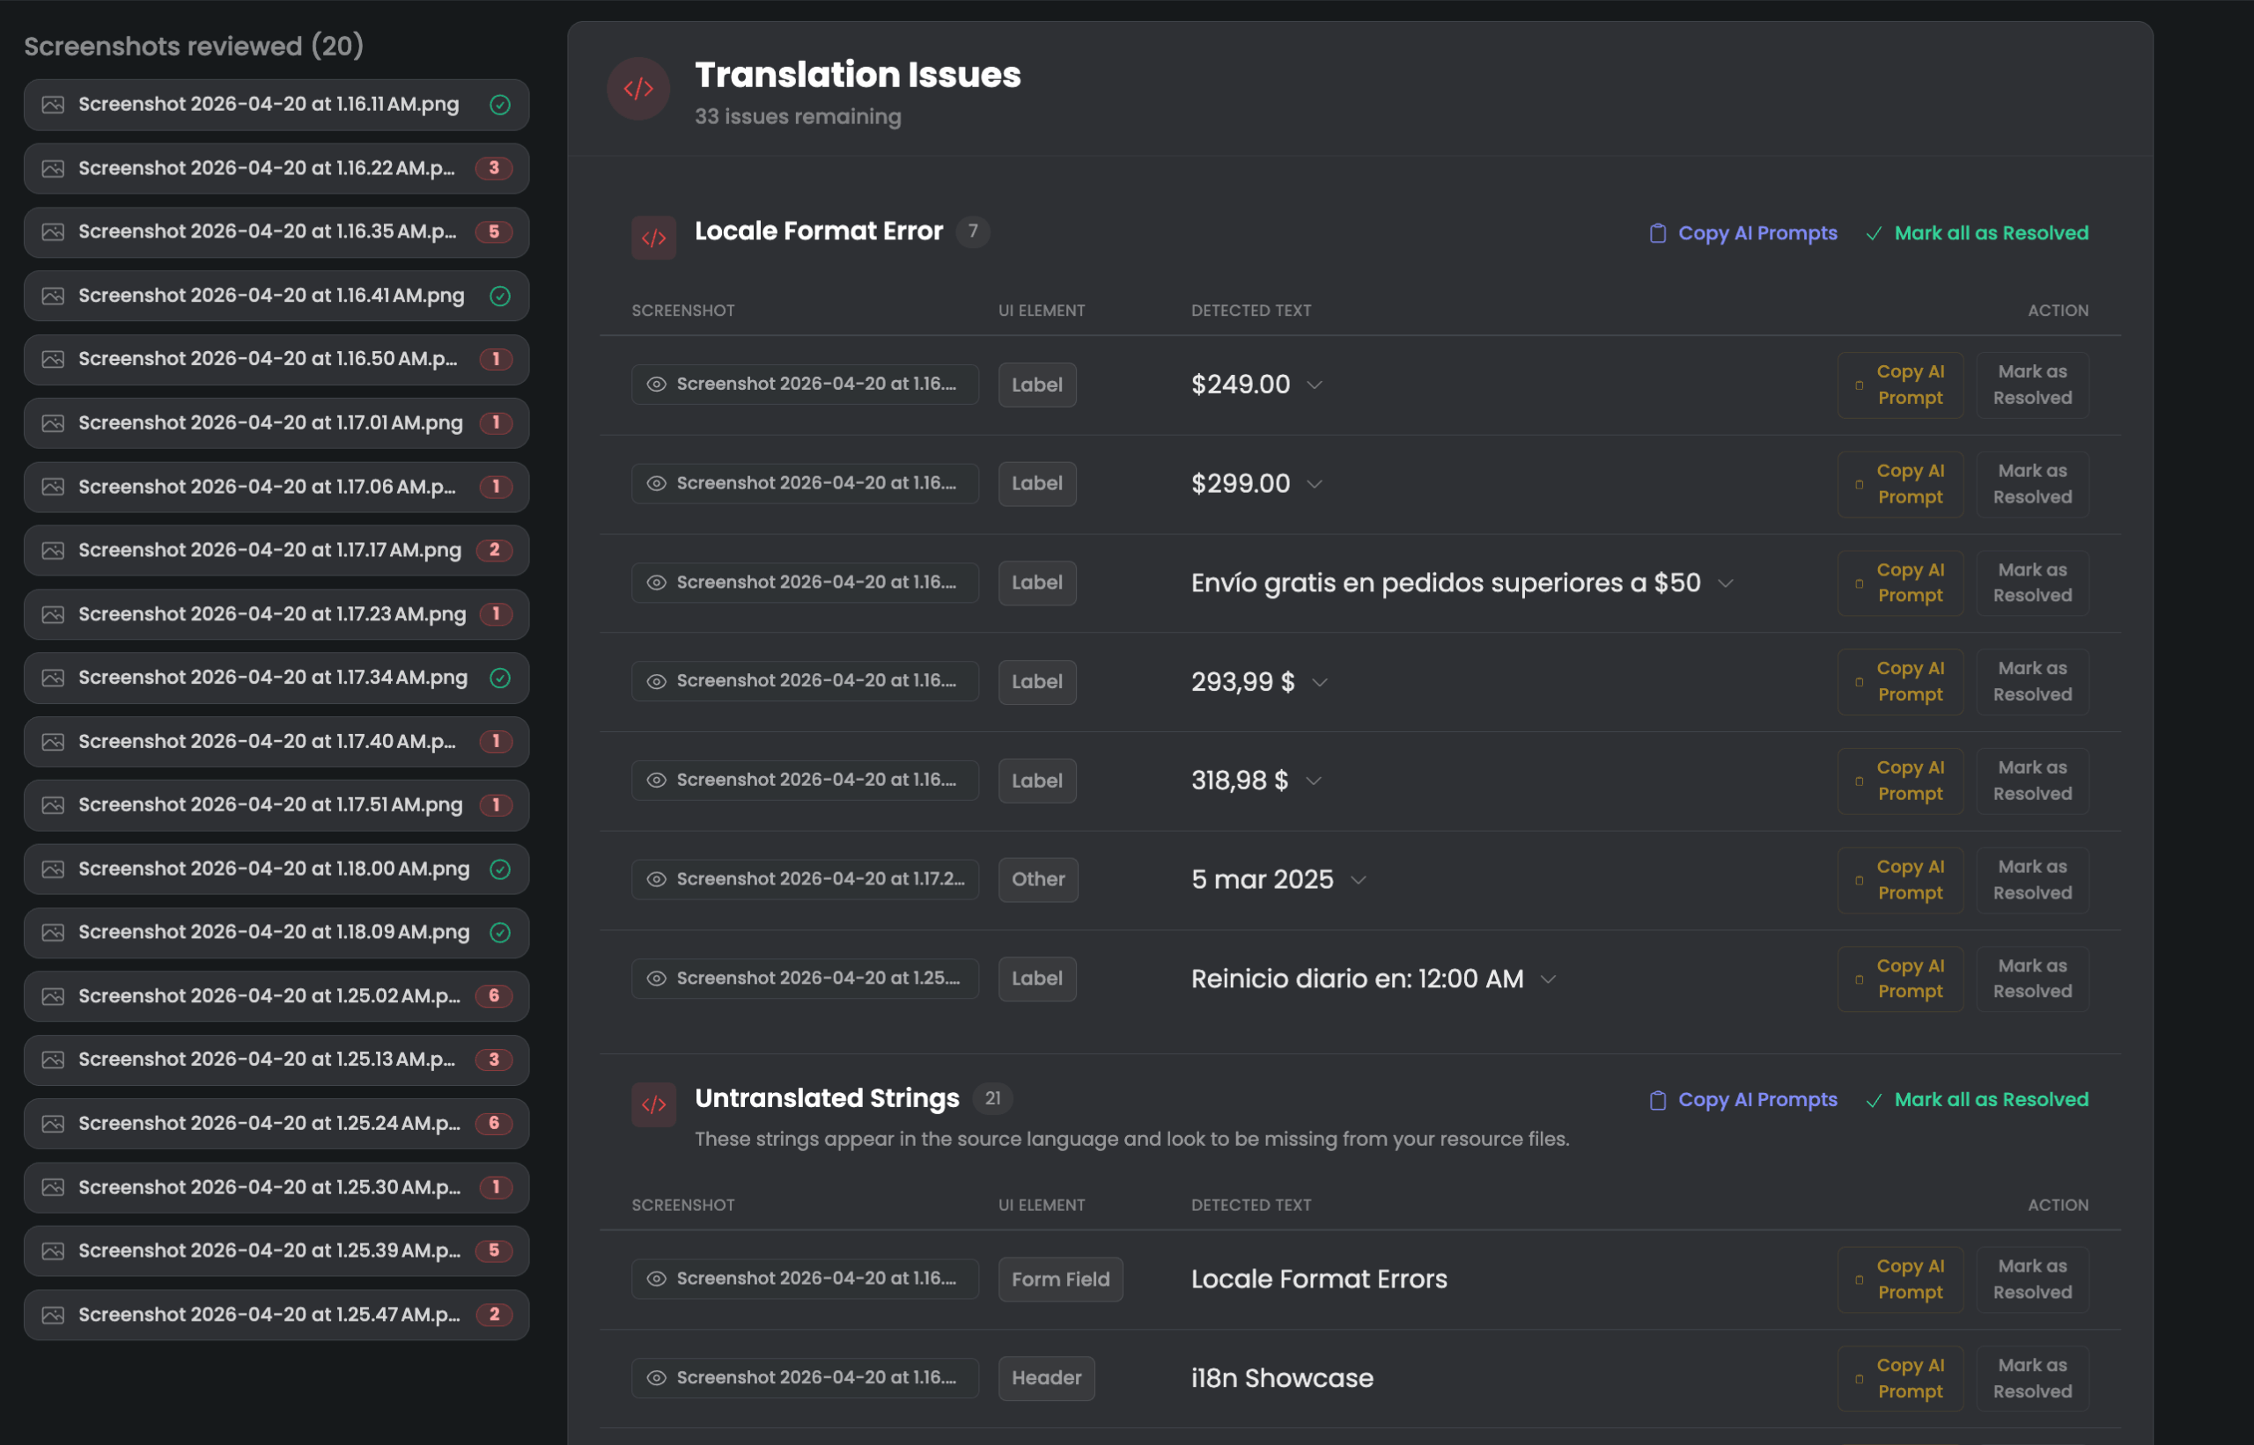The height and width of the screenshot is (1445, 2254).
Task: Mark the $299.00 issue as resolved
Action: 2032,484
